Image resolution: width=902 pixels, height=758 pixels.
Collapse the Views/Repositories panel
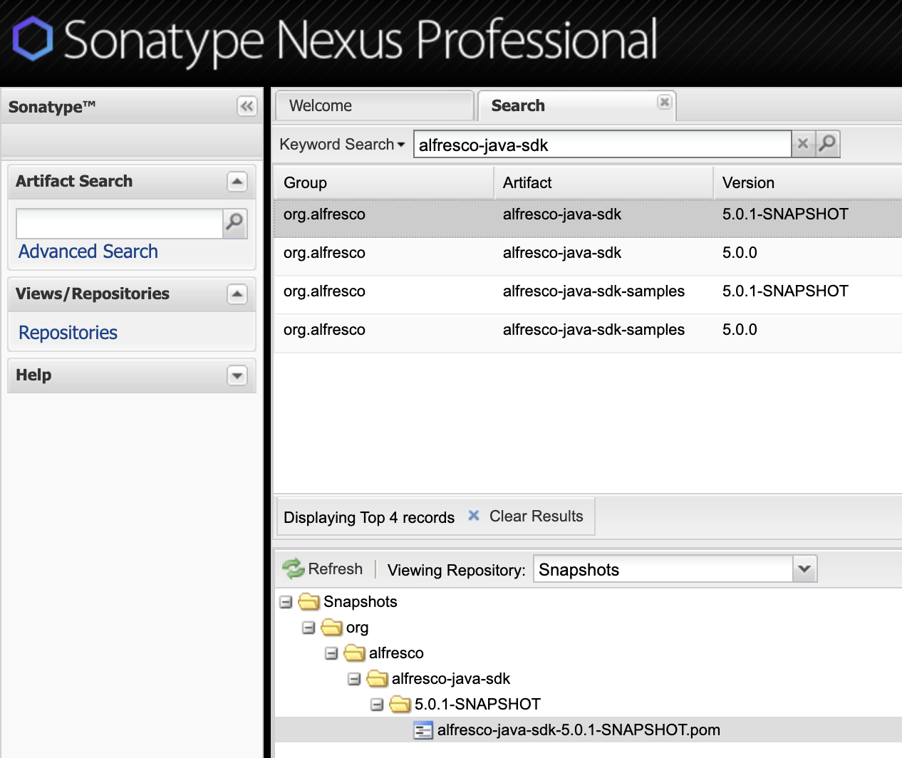coord(237,294)
